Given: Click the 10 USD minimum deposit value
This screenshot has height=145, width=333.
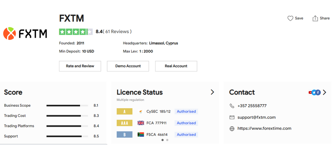Looking at the screenshot, I should [88, 51].
